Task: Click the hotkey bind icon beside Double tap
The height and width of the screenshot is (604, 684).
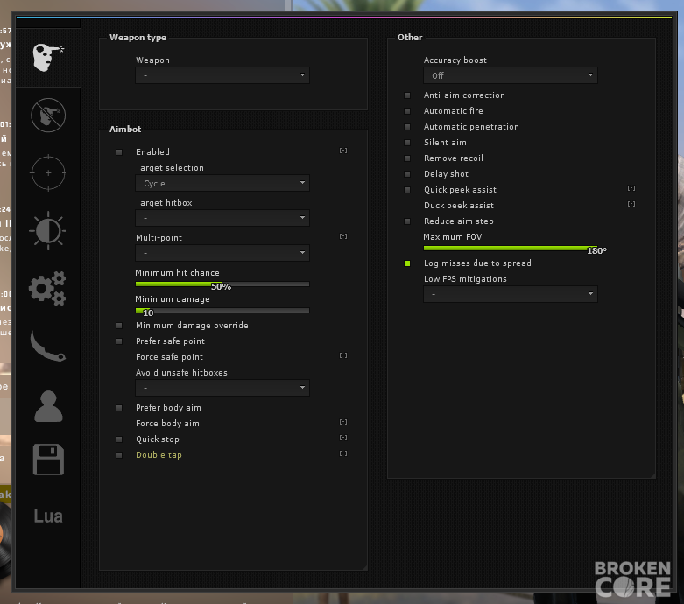Action: click(x=343, y=453)
